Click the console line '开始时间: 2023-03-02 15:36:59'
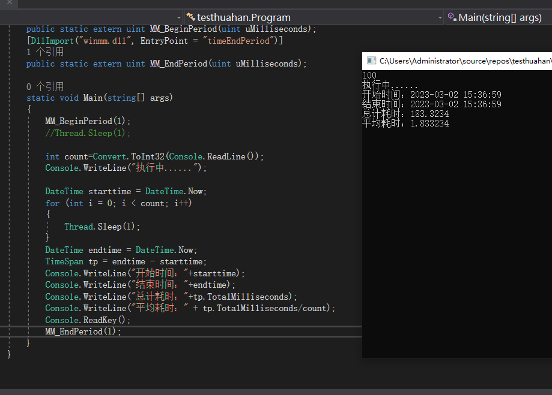The image size is (552, 395). (432, 95)
